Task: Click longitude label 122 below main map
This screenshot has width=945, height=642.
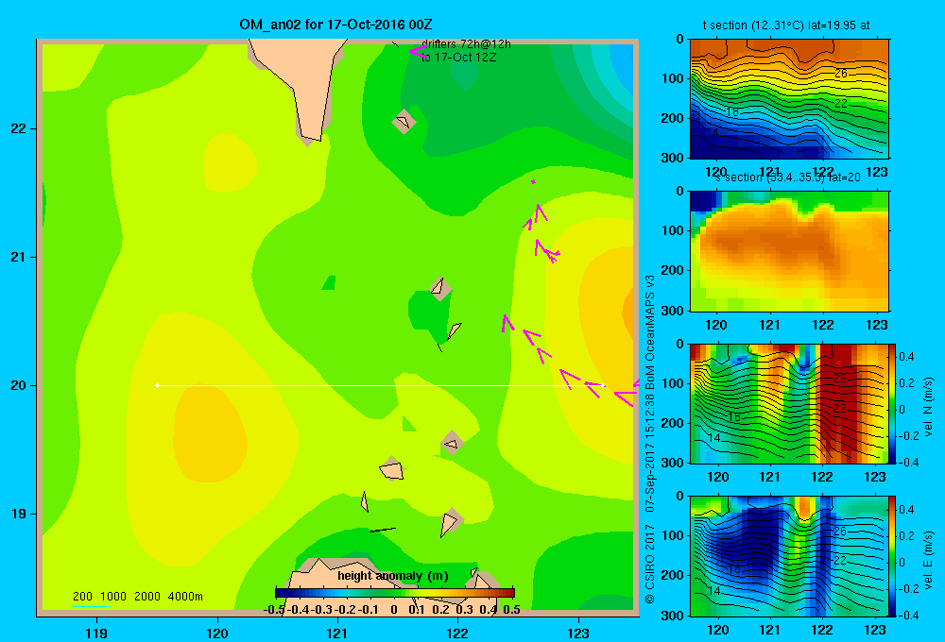Action: [457, 634]
